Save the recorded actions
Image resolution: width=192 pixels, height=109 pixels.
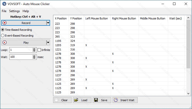(x=102, y=100)
